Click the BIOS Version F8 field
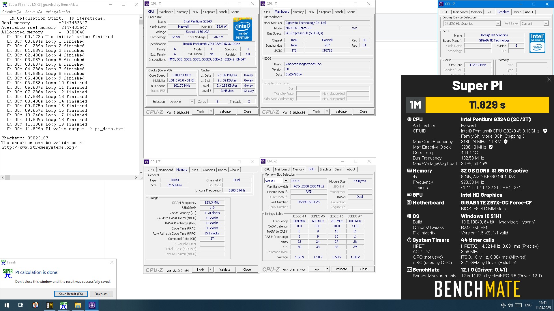 [327, 69]
